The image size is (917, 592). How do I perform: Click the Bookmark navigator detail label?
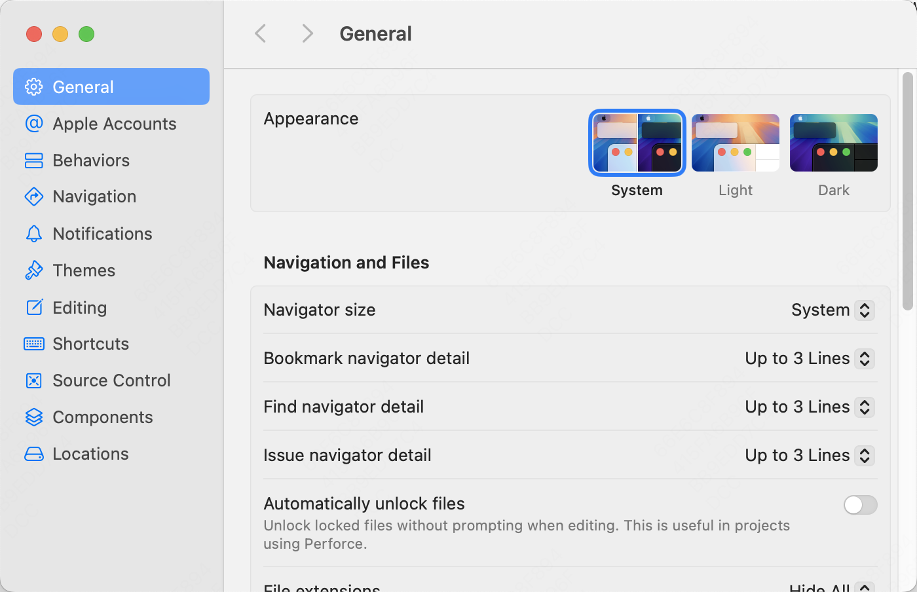click(367, 358)
